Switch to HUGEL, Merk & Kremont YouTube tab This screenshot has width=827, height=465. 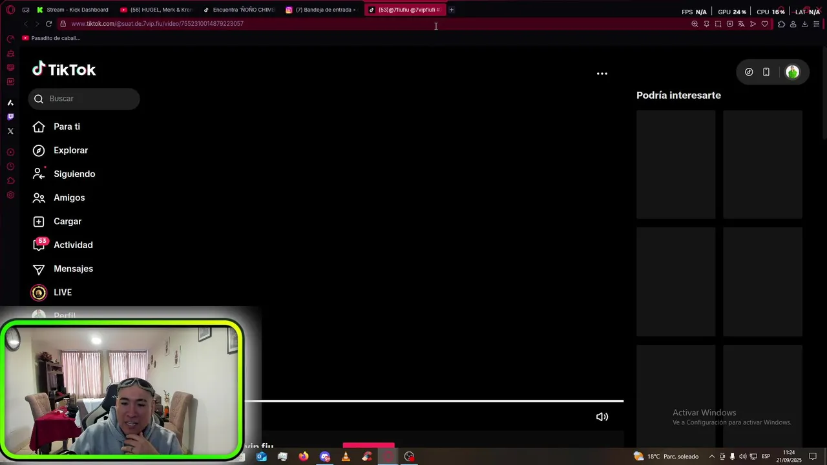pos(156,10)
